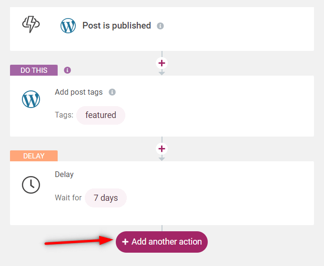Click the clock icon in Delay step
The height and width of the screenshot is (266, 324).
[x=31, y=185]
